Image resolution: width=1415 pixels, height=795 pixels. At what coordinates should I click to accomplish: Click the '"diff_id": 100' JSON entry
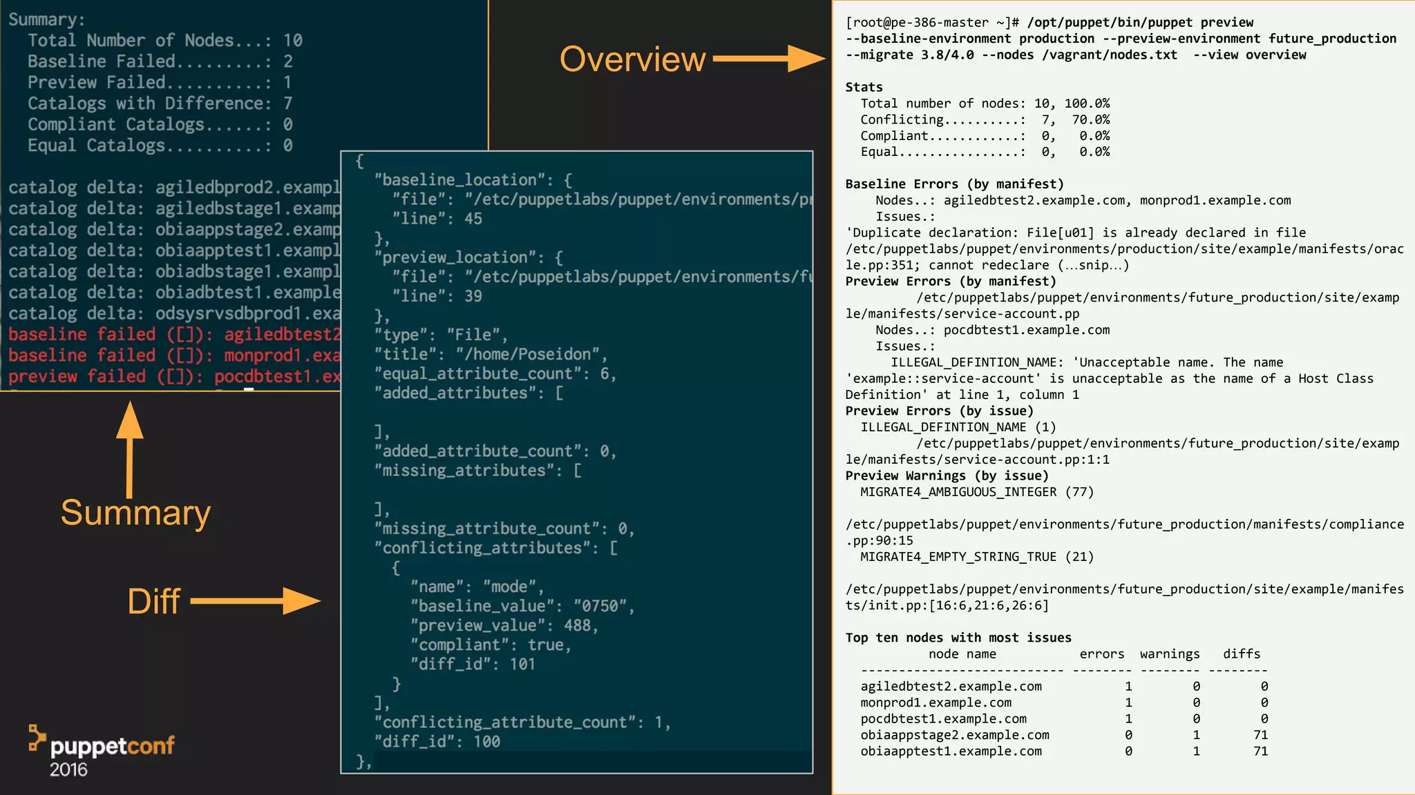[437, 742]
